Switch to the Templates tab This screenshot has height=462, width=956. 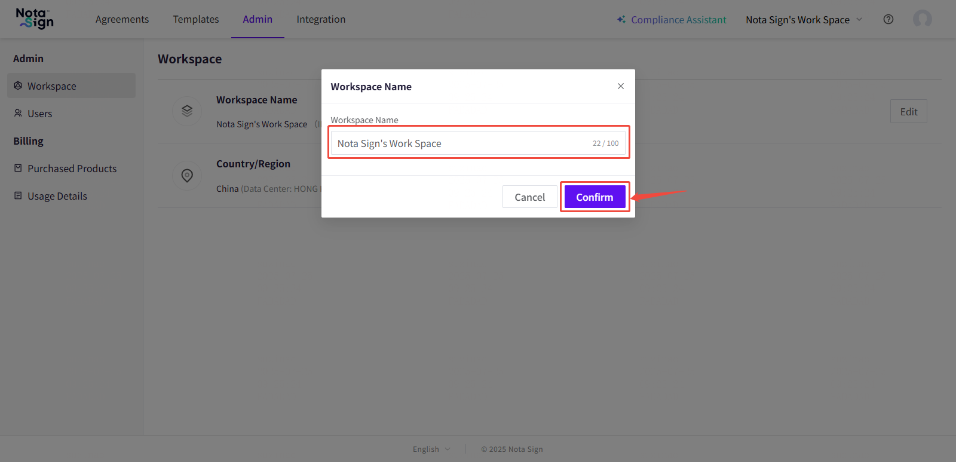pos(196,19)
